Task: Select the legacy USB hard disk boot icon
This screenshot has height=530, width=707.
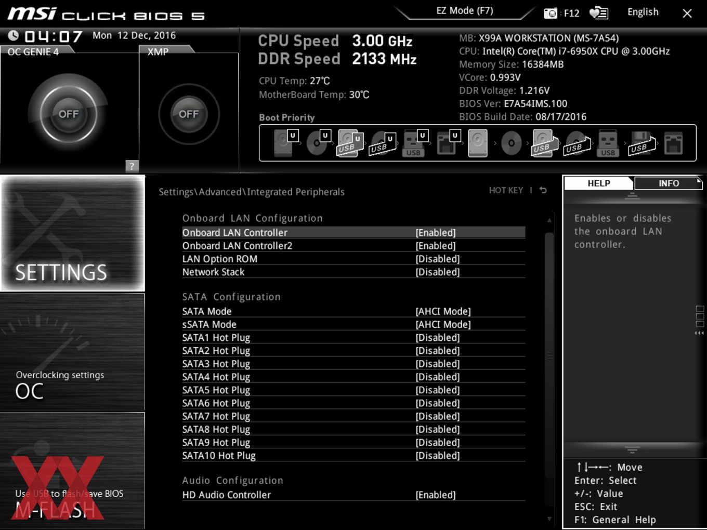Action: click(543, 143)
